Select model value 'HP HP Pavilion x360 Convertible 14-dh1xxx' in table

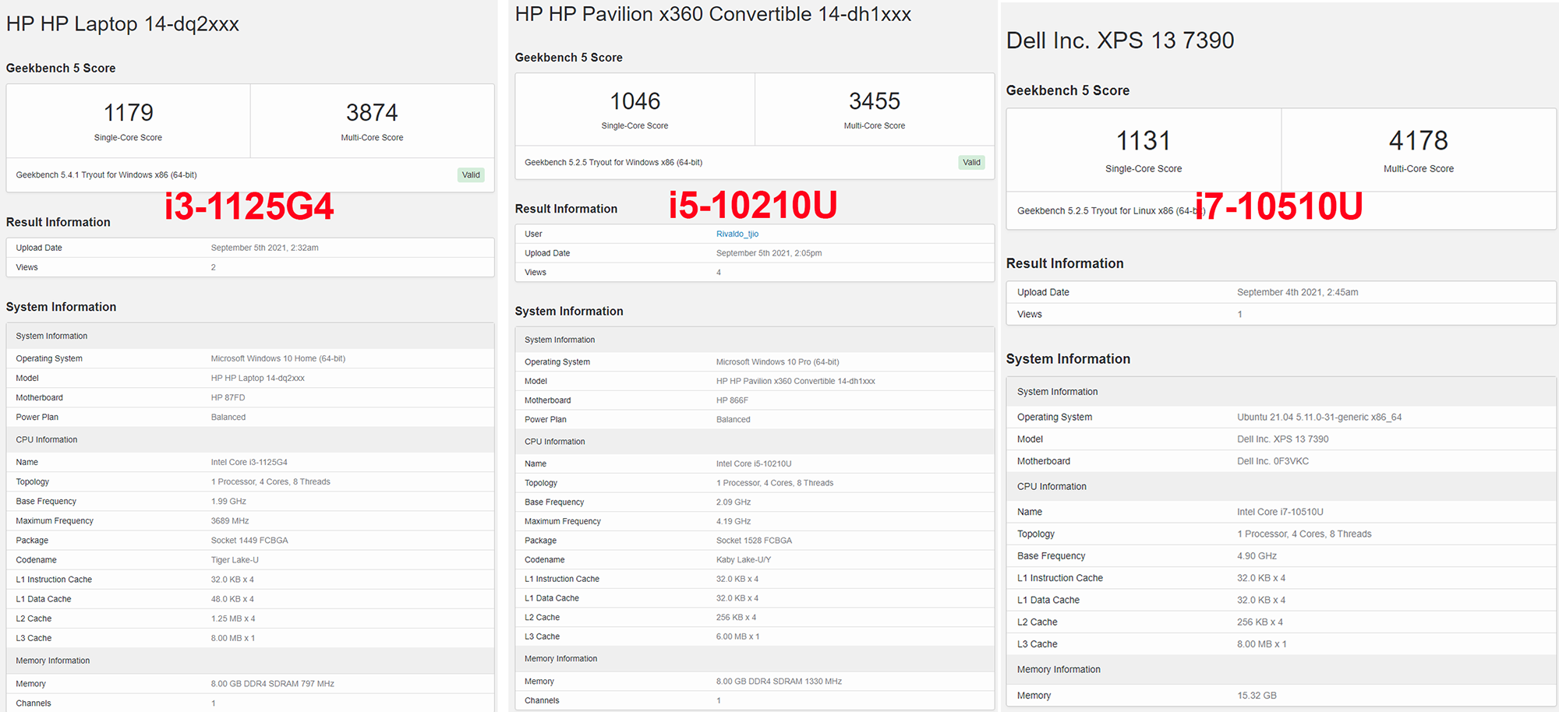click(795, 381)
